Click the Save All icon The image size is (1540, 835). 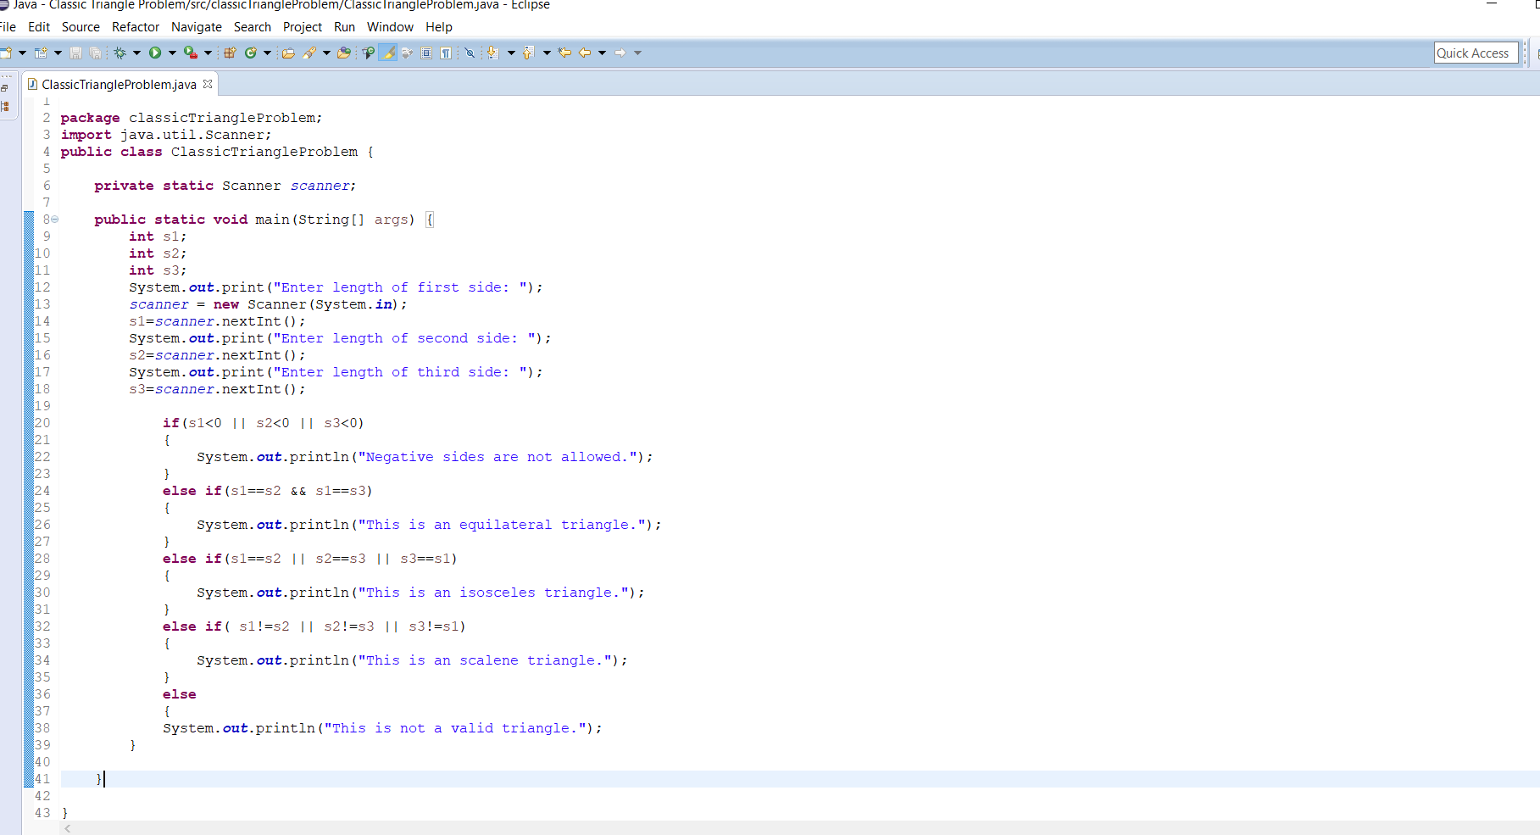coord(94,53)
